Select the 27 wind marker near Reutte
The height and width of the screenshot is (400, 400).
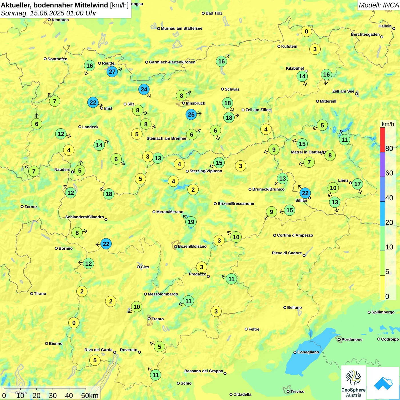(x=112, y=72)
